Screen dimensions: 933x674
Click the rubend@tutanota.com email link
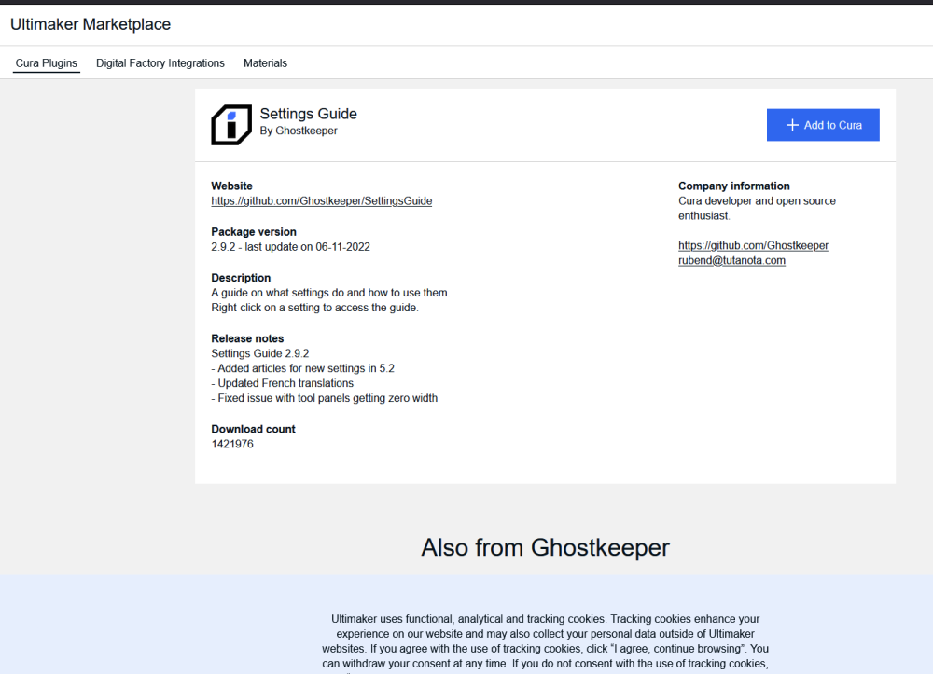[x=731, y=260]
